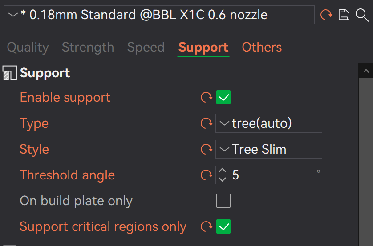This screenshot has height=246, width=373.
Task: Disable the Enable support checkbox
Action: pyautogui.click(x=223, y=97)
